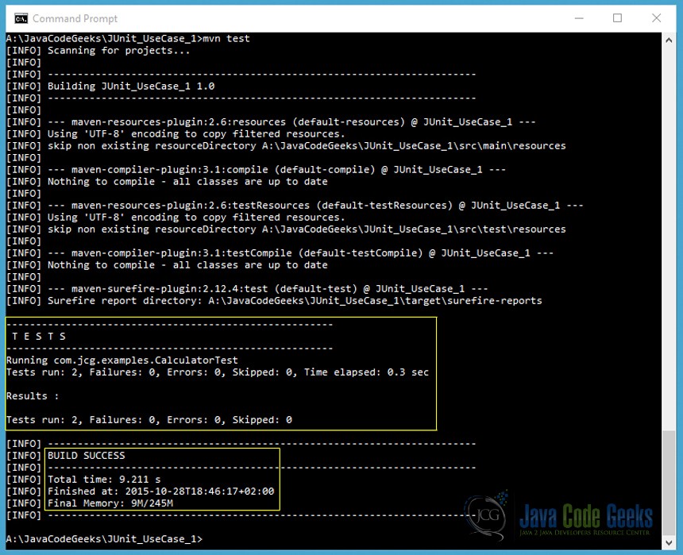Click the scrollbar up arrow

point(669,38)
